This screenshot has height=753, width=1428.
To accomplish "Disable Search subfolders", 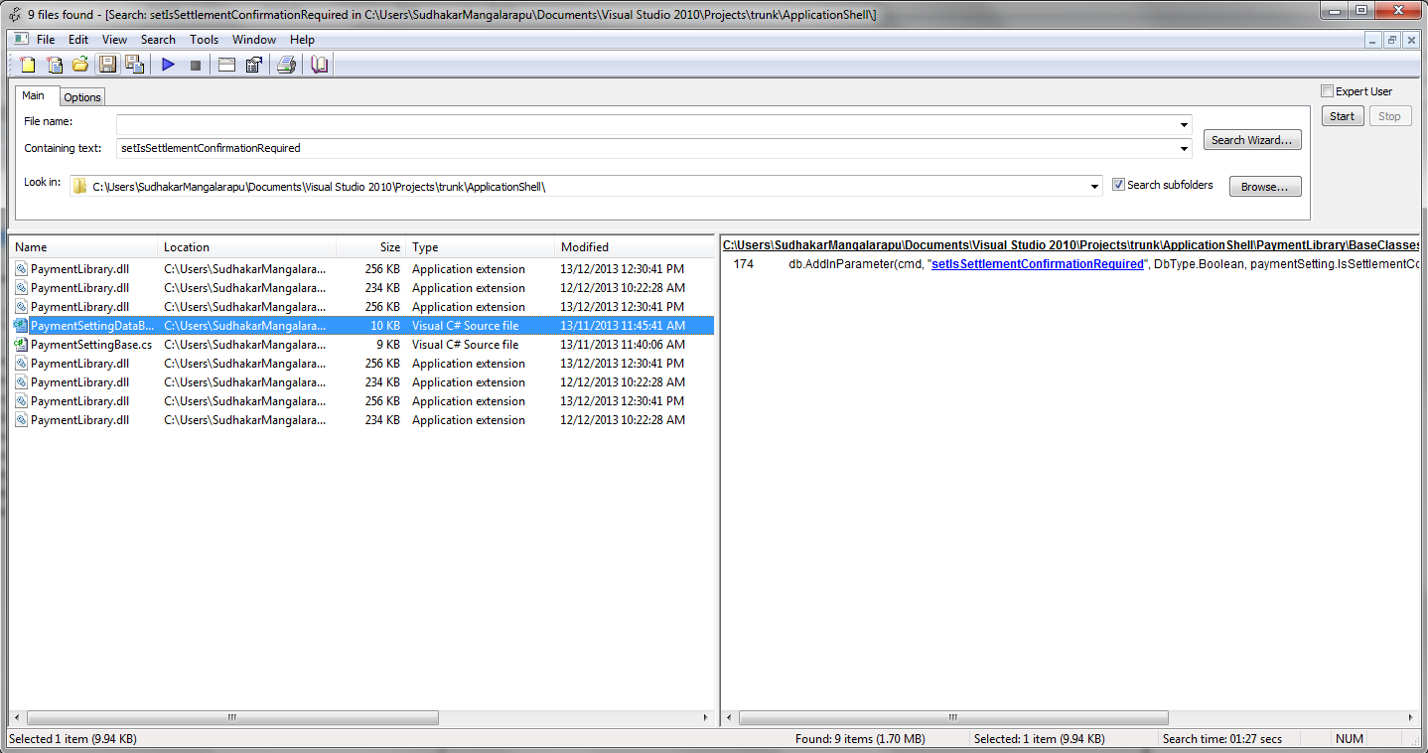I will 1118,184.
